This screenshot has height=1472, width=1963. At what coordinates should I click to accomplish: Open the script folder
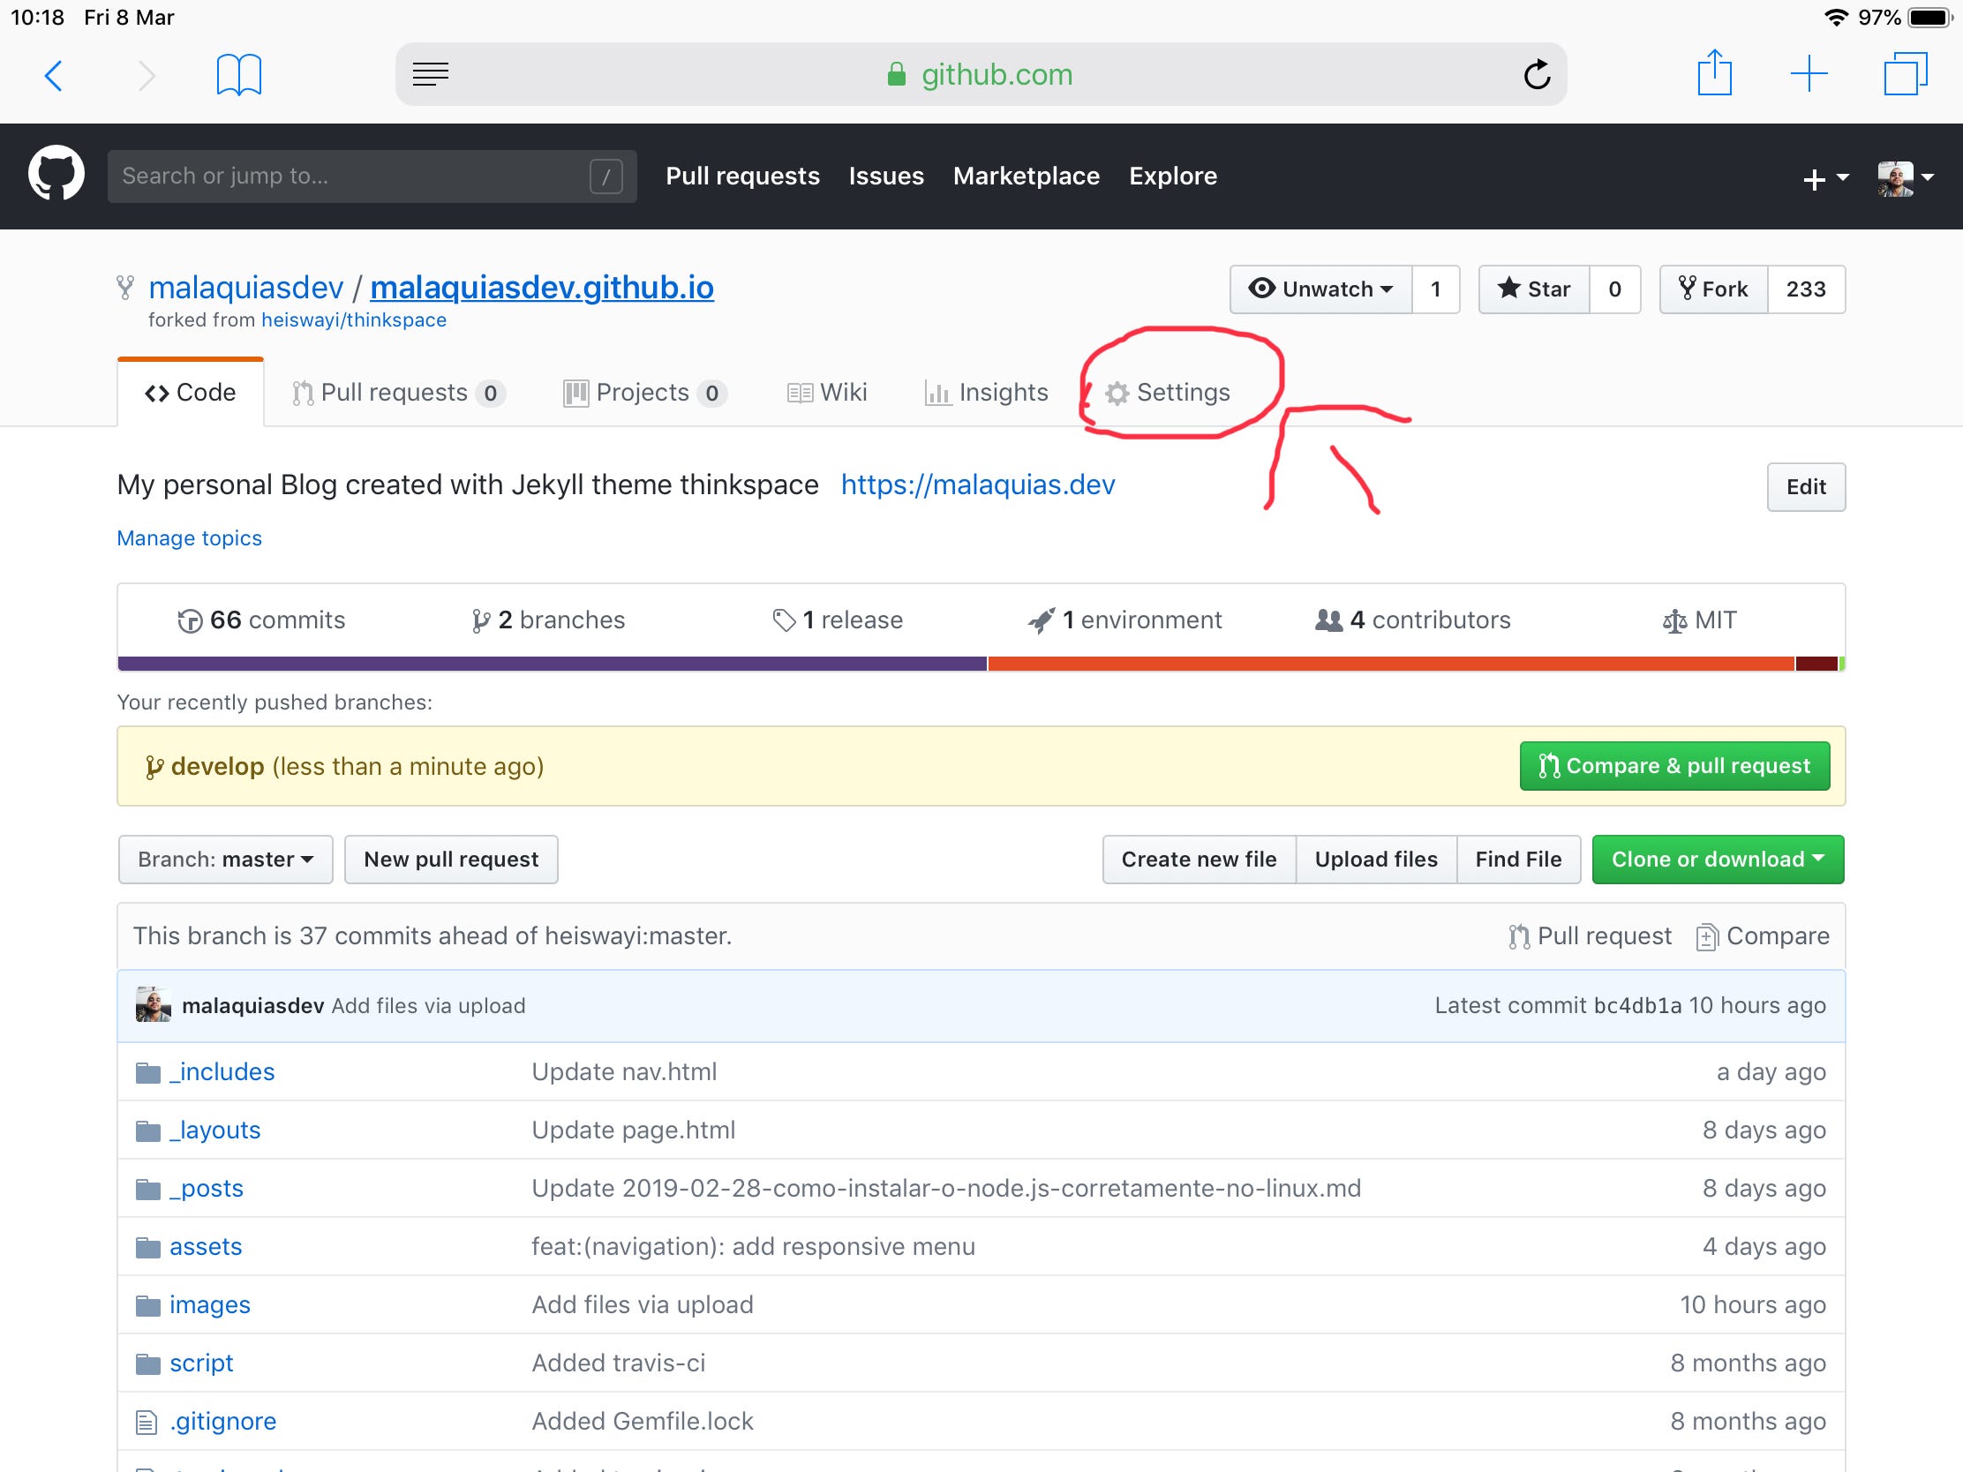(201, 1363)
